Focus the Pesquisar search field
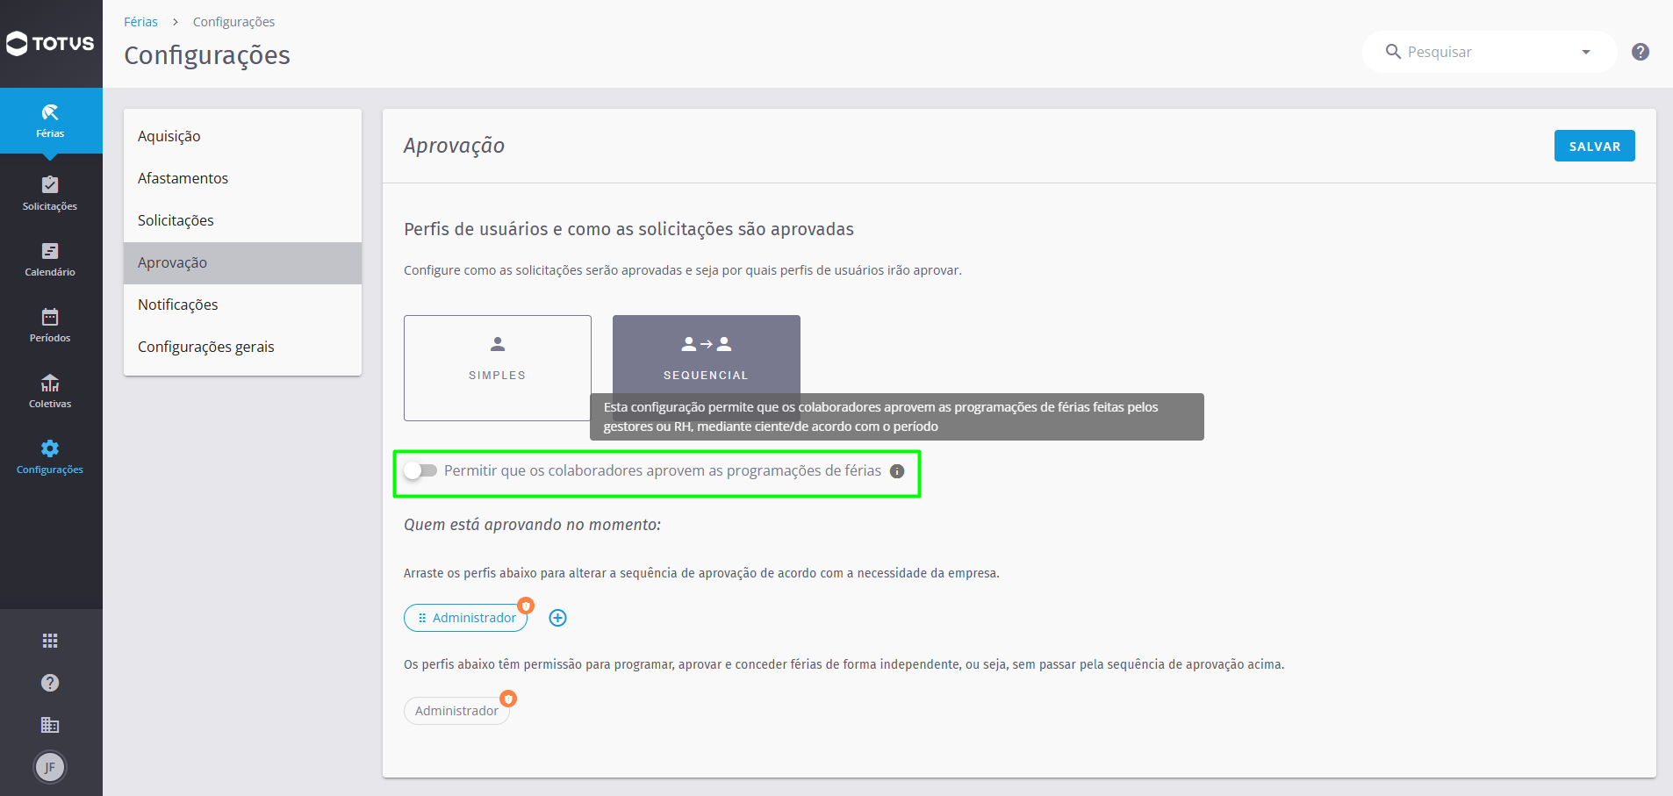 pos(1489,52)
